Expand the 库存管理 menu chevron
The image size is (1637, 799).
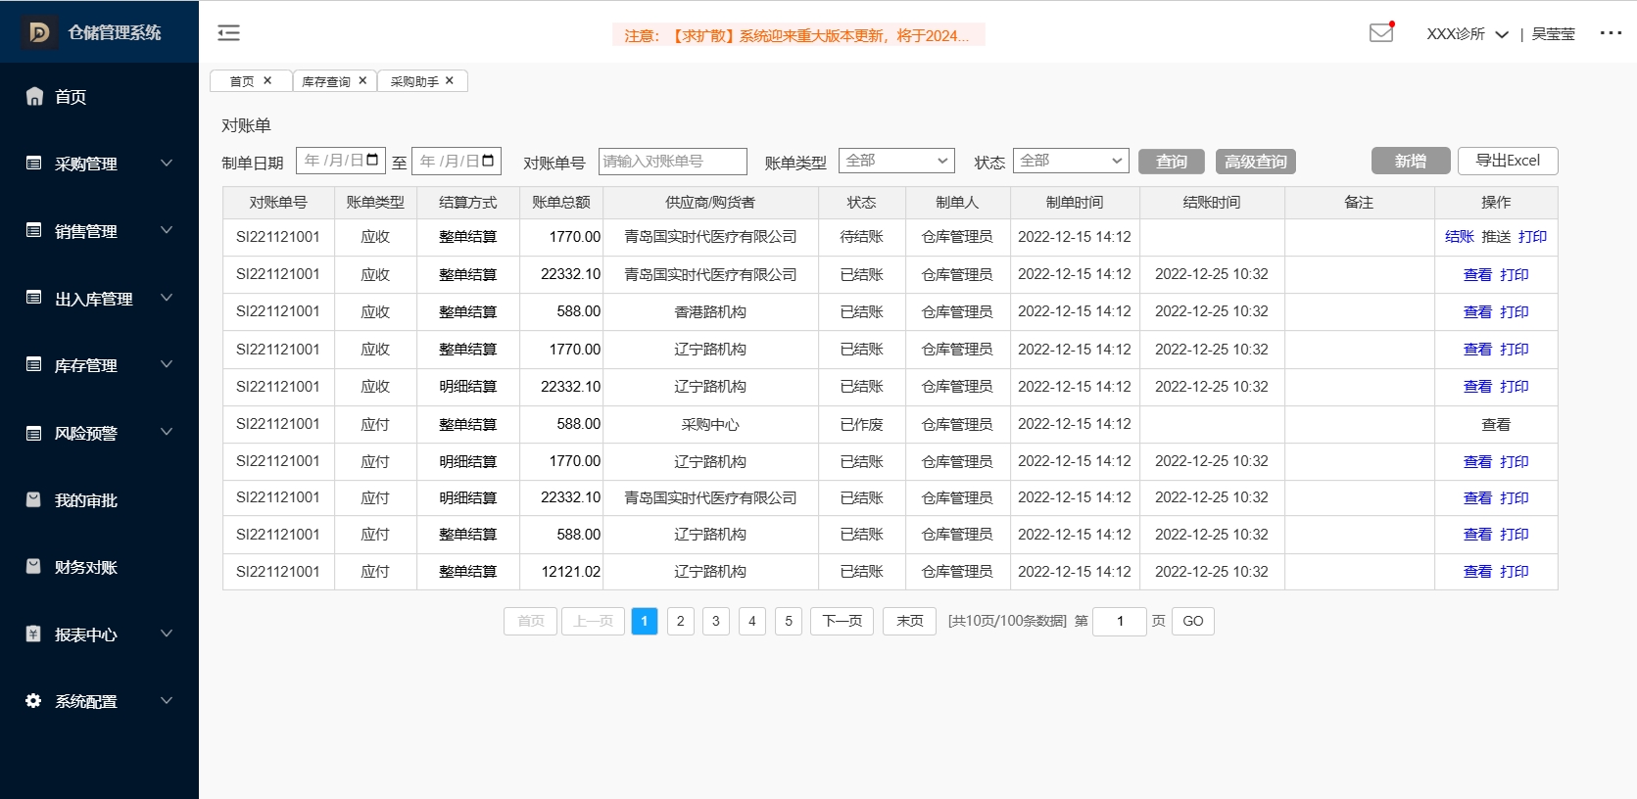point(167,364)
